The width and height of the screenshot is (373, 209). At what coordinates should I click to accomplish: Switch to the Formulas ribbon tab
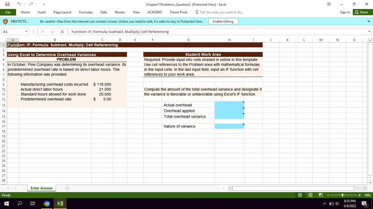[86, 12]
